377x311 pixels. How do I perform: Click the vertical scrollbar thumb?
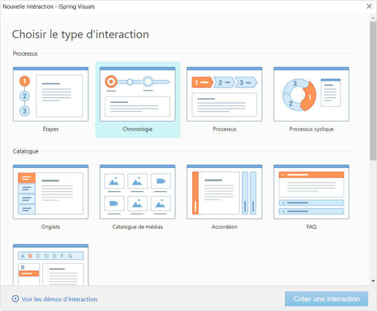pos(373,91)
